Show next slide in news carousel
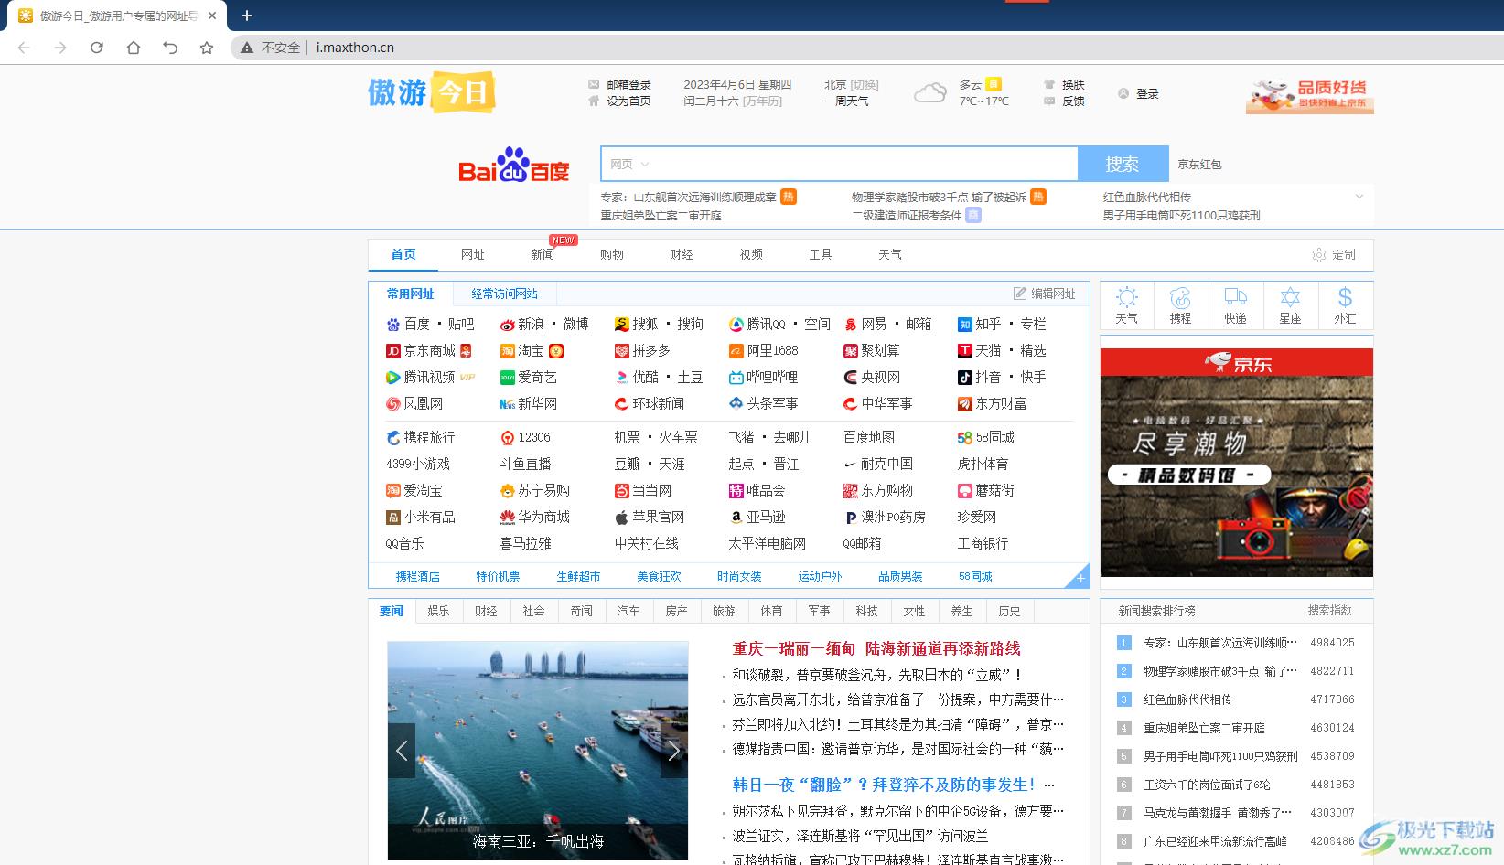Image resolution: width=1504 pixels, height=865 pixels. [x=674, y=751]
